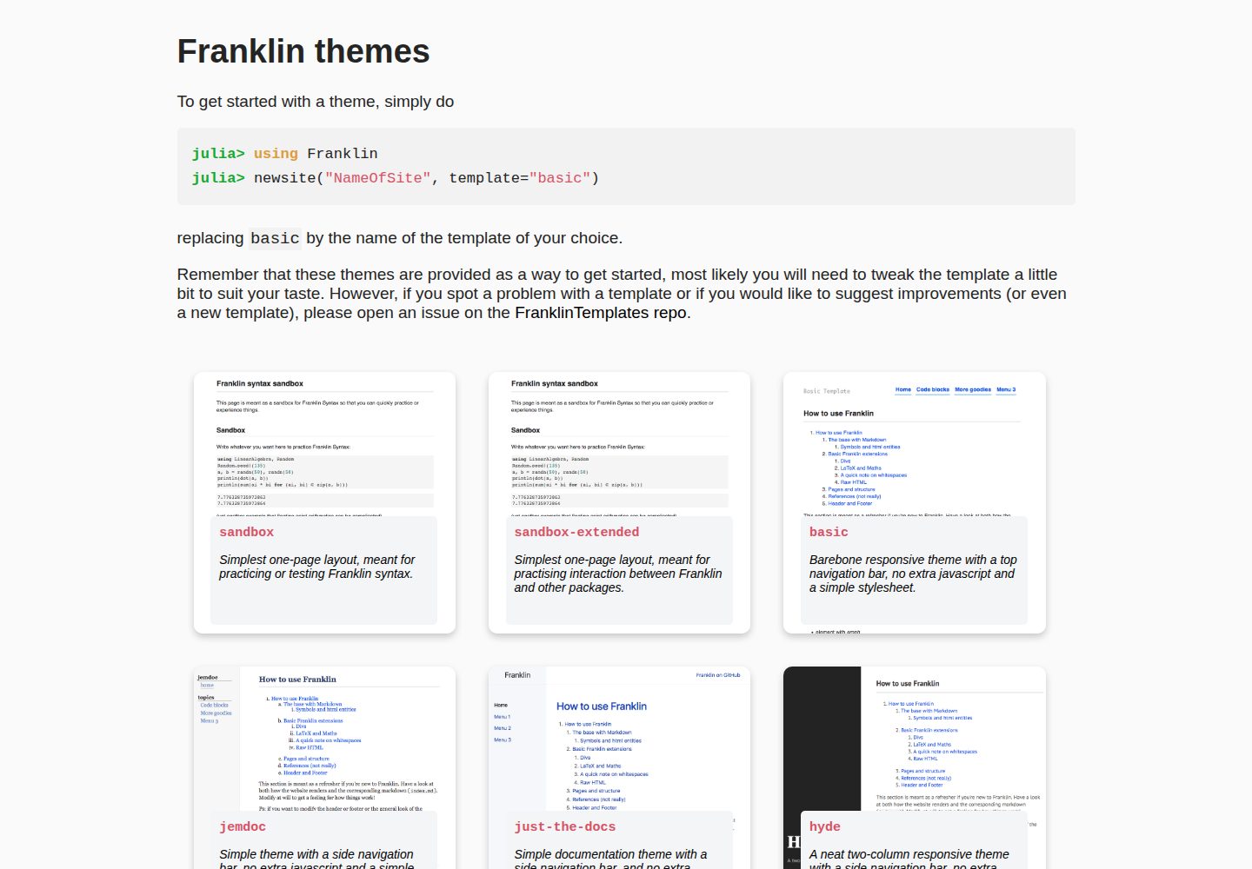The height and width of the screenshot is (869, 1252).
Task: Click description "Simple theme with a side navigation"
Action: coord(316,859)
